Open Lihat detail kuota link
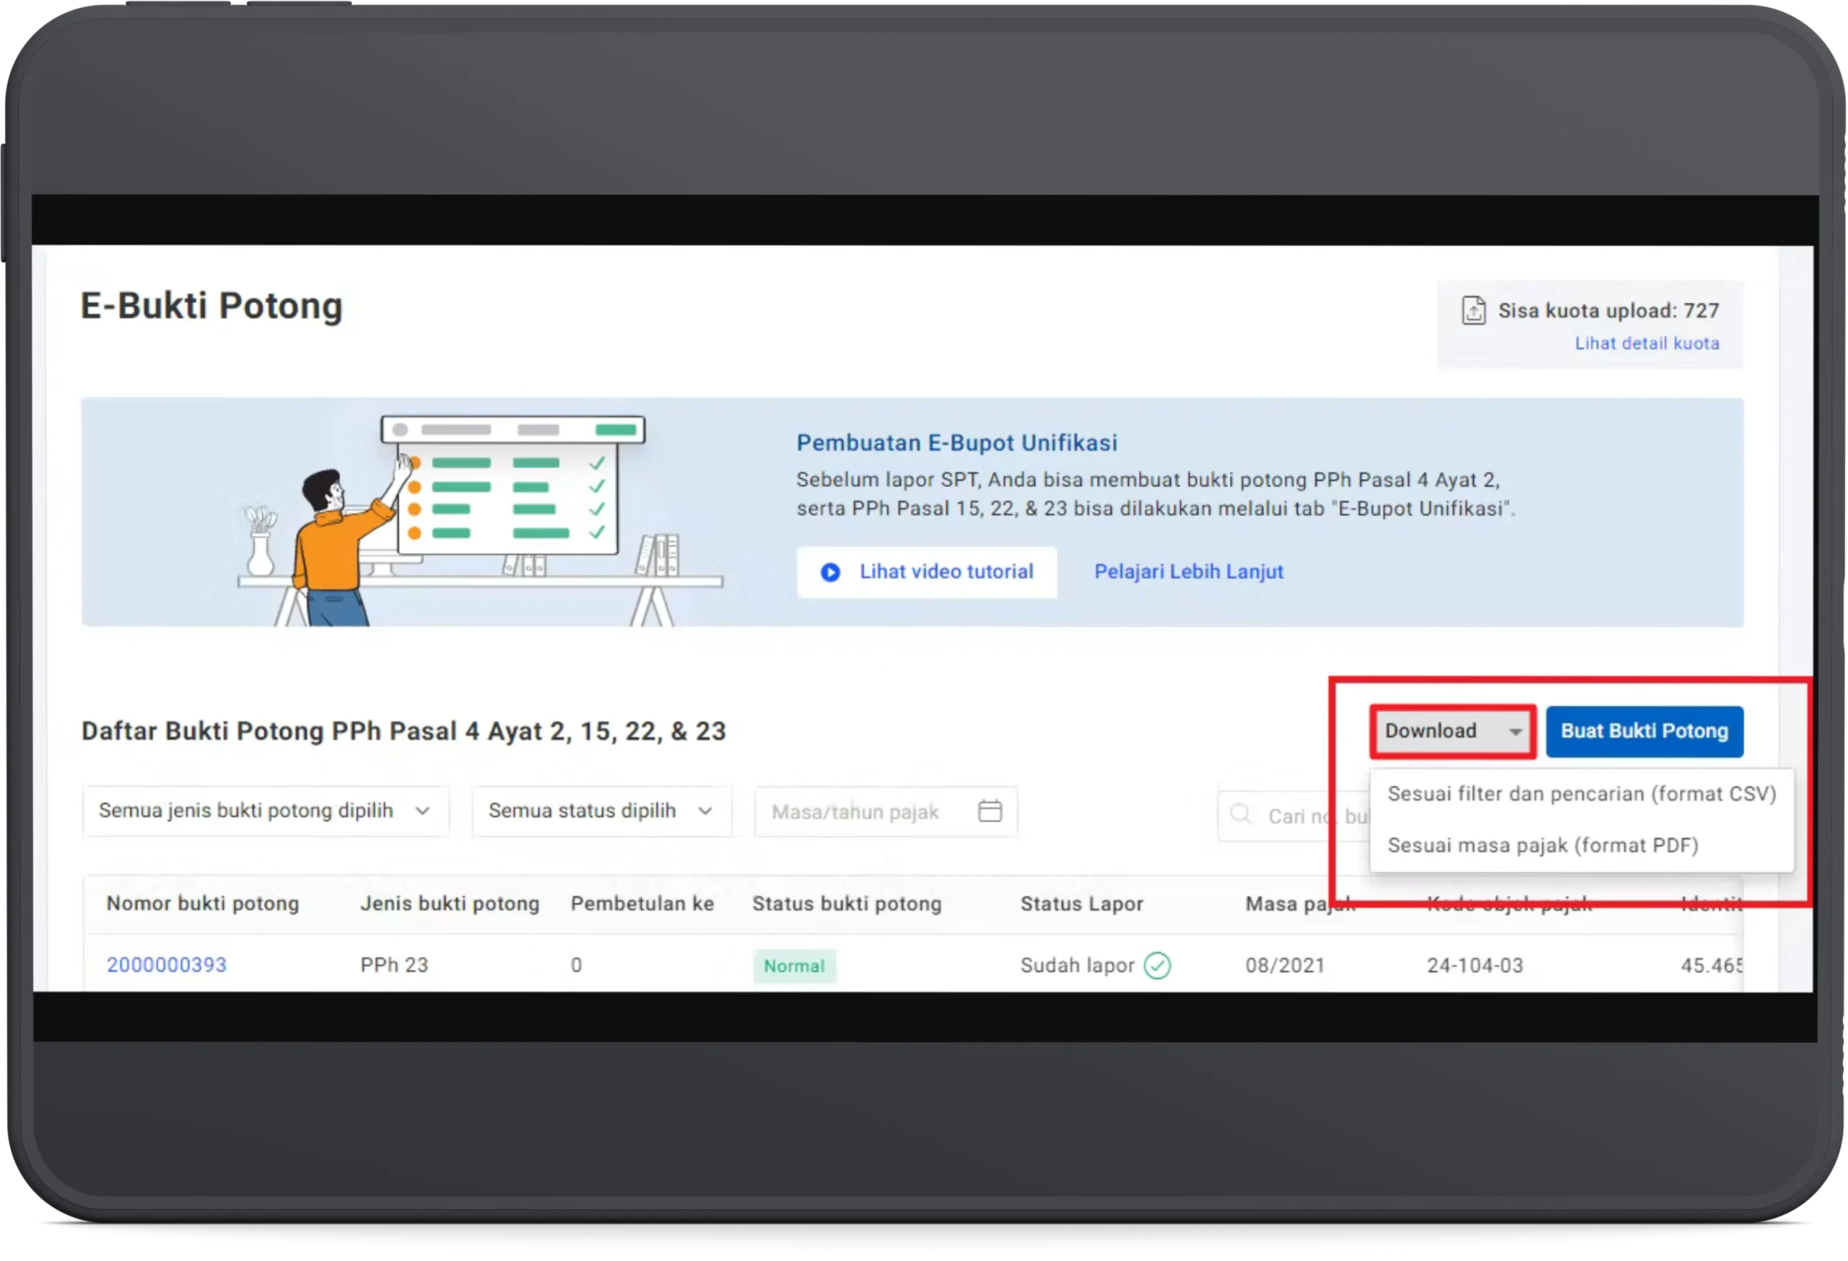Image resolution: width=1848 pixels, height=1261 pixels. (1646, 344)
